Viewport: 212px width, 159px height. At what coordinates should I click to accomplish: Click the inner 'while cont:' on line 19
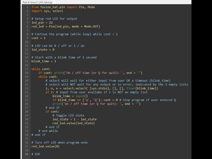coord(48,77)
